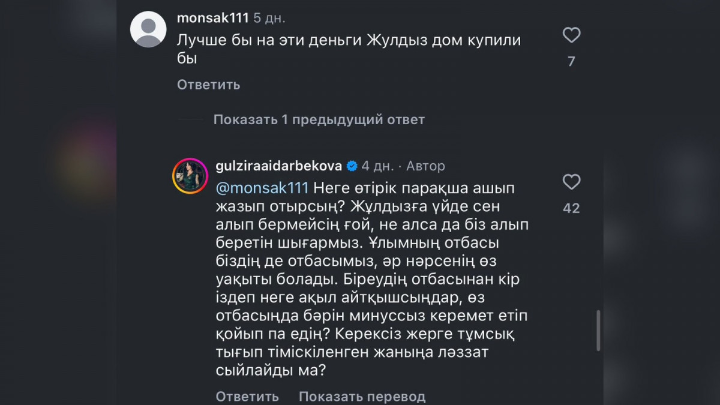
Task: Click the Автор label
Action: pos(425,166)
